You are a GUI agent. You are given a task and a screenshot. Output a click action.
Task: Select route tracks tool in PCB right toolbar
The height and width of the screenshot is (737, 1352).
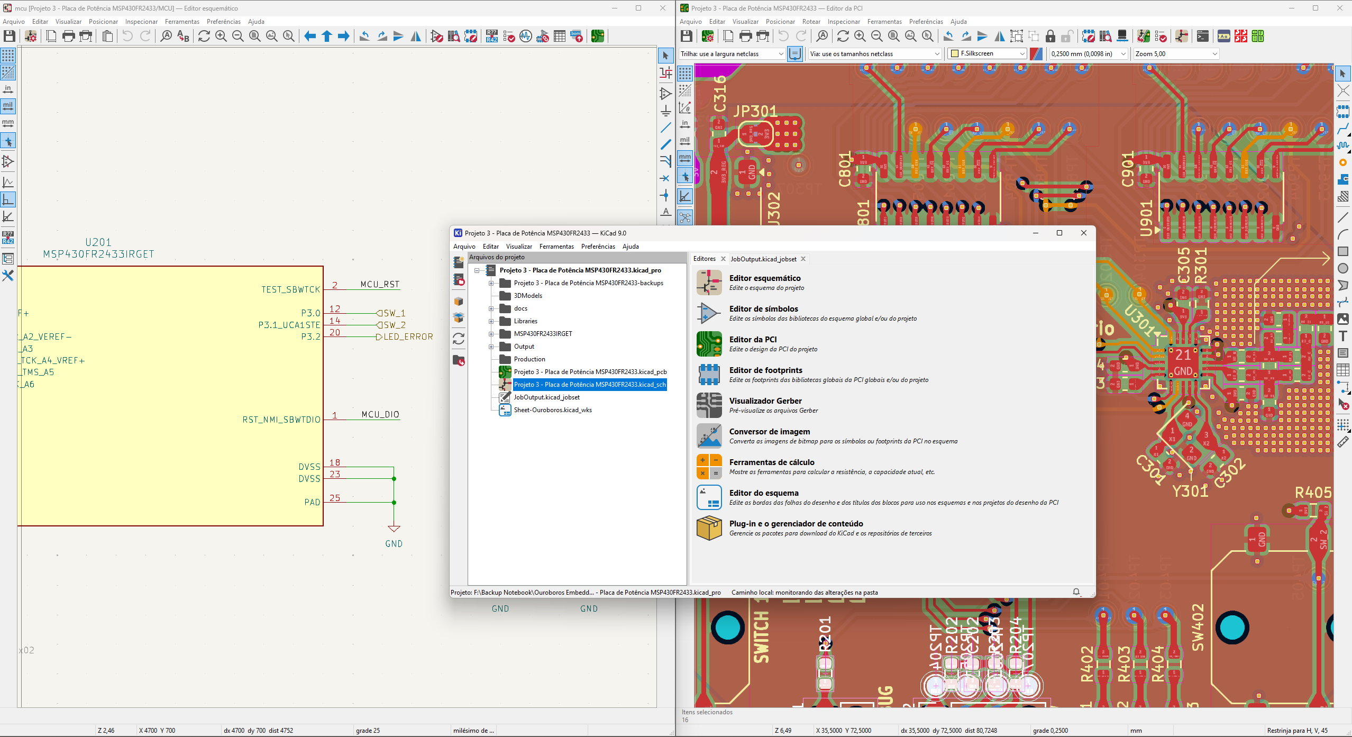tap(1343, 129)
